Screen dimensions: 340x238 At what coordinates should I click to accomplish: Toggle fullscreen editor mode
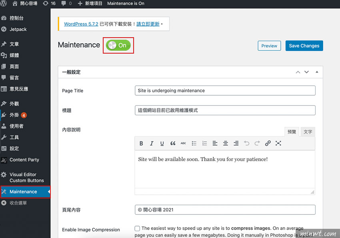pos(278,143)
